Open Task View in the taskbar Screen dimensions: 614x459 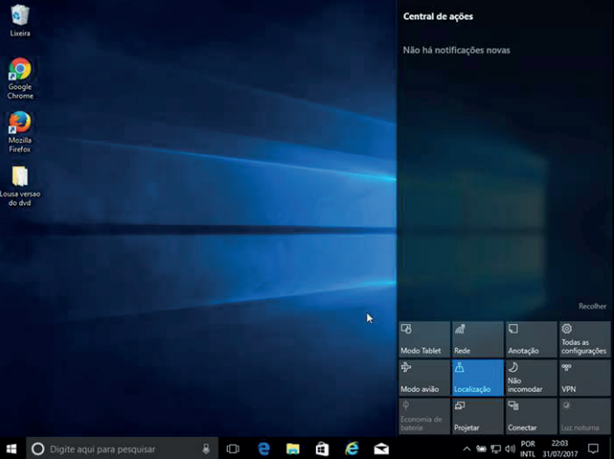(233, 449)
